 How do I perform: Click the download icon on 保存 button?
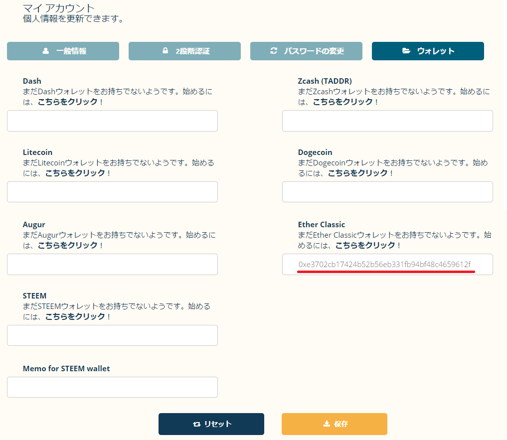[327, 424]
